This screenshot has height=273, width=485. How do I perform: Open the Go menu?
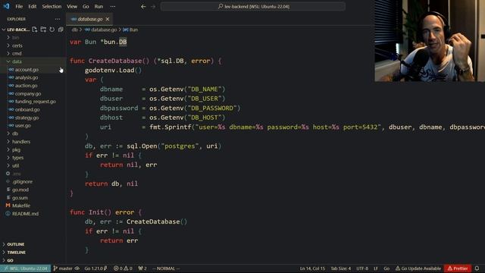tap(86, 7)
